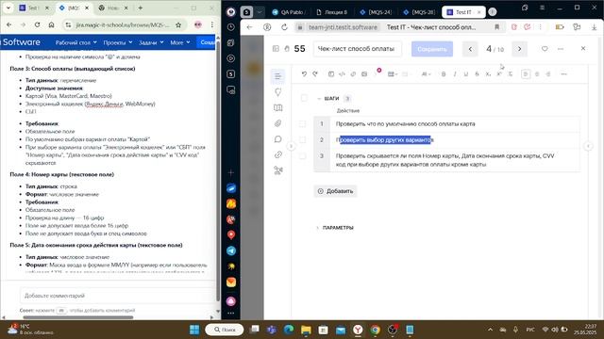
Task: Switch to QA Pablo tab
Action: tap(289, 12)
